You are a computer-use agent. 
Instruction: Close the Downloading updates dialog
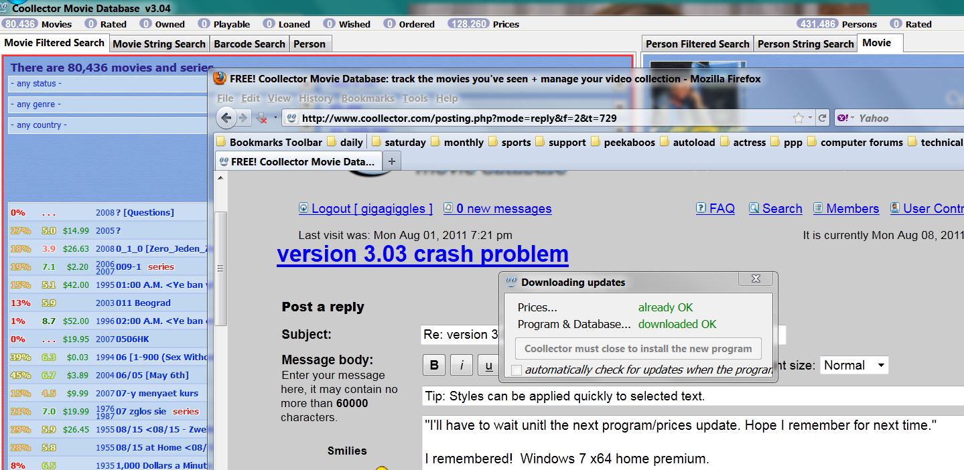pos(756,279)
